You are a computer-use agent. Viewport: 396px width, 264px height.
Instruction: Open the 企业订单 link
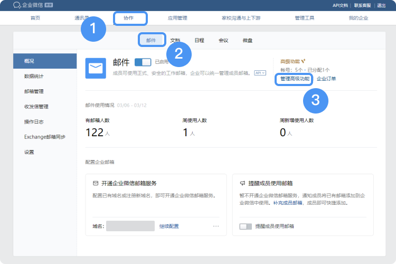(326, 79)
